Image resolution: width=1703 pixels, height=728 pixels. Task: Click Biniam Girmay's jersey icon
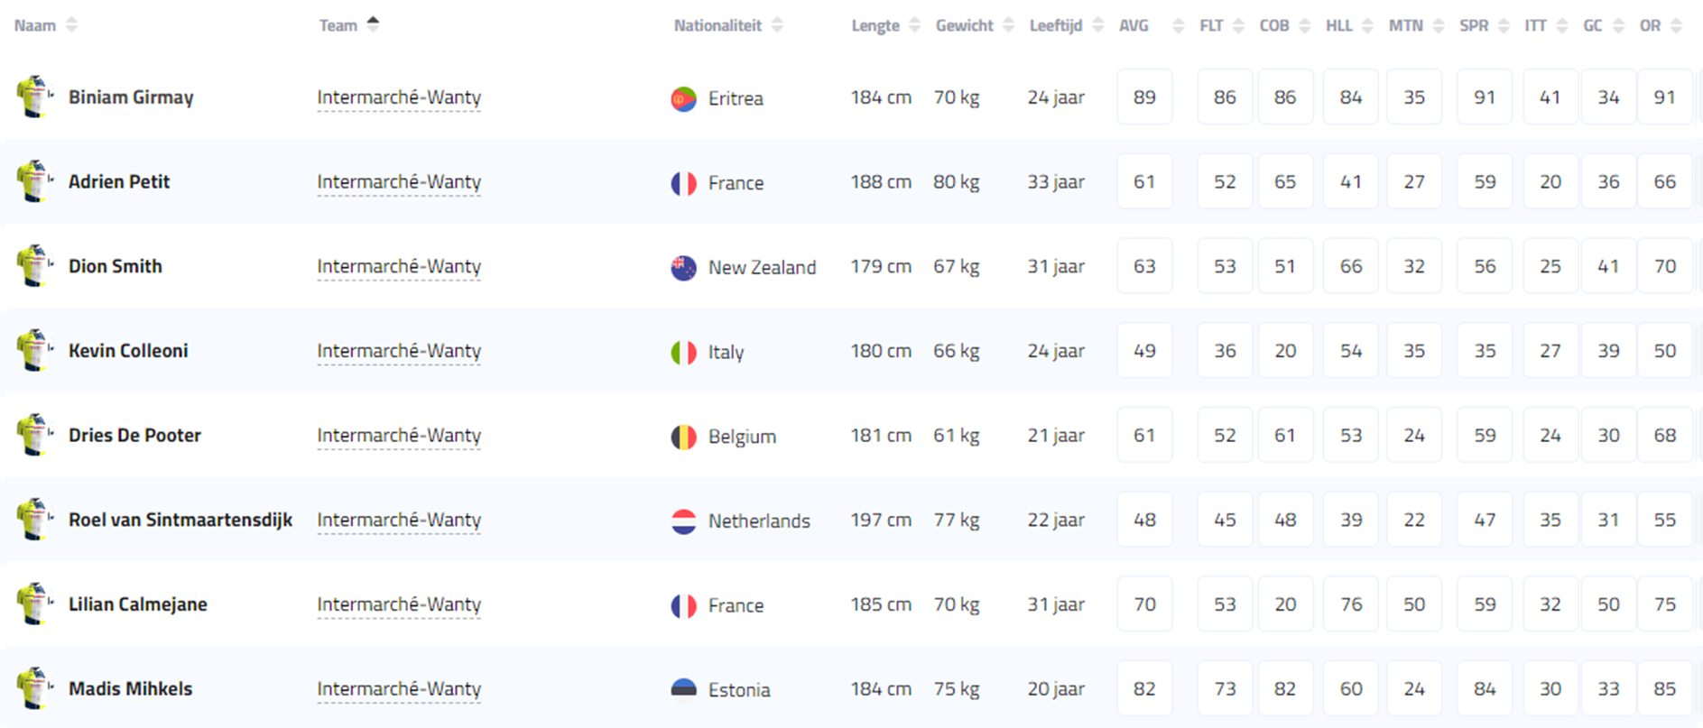click(34, 97)
